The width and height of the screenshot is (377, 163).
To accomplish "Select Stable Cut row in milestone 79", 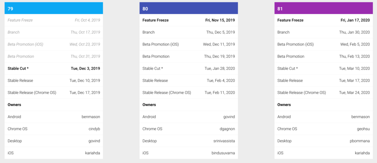I will click(54, 69).
